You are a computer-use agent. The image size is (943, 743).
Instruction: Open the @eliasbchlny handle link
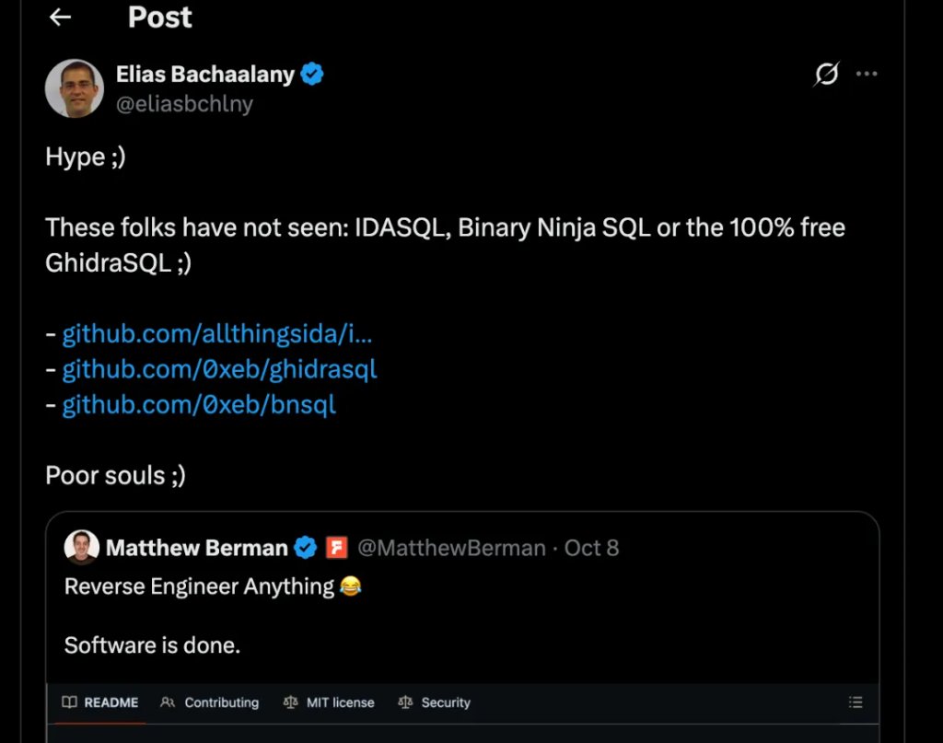[184, 104]
